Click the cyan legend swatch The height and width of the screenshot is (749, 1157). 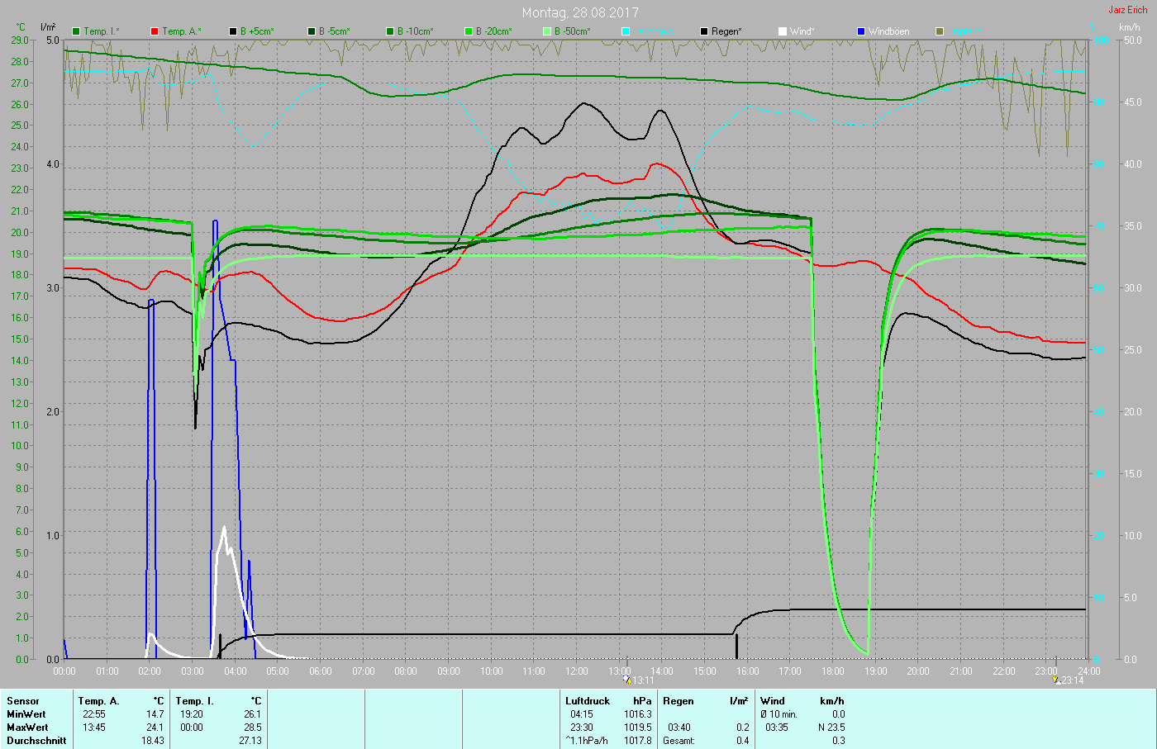(x=626, y=31)
